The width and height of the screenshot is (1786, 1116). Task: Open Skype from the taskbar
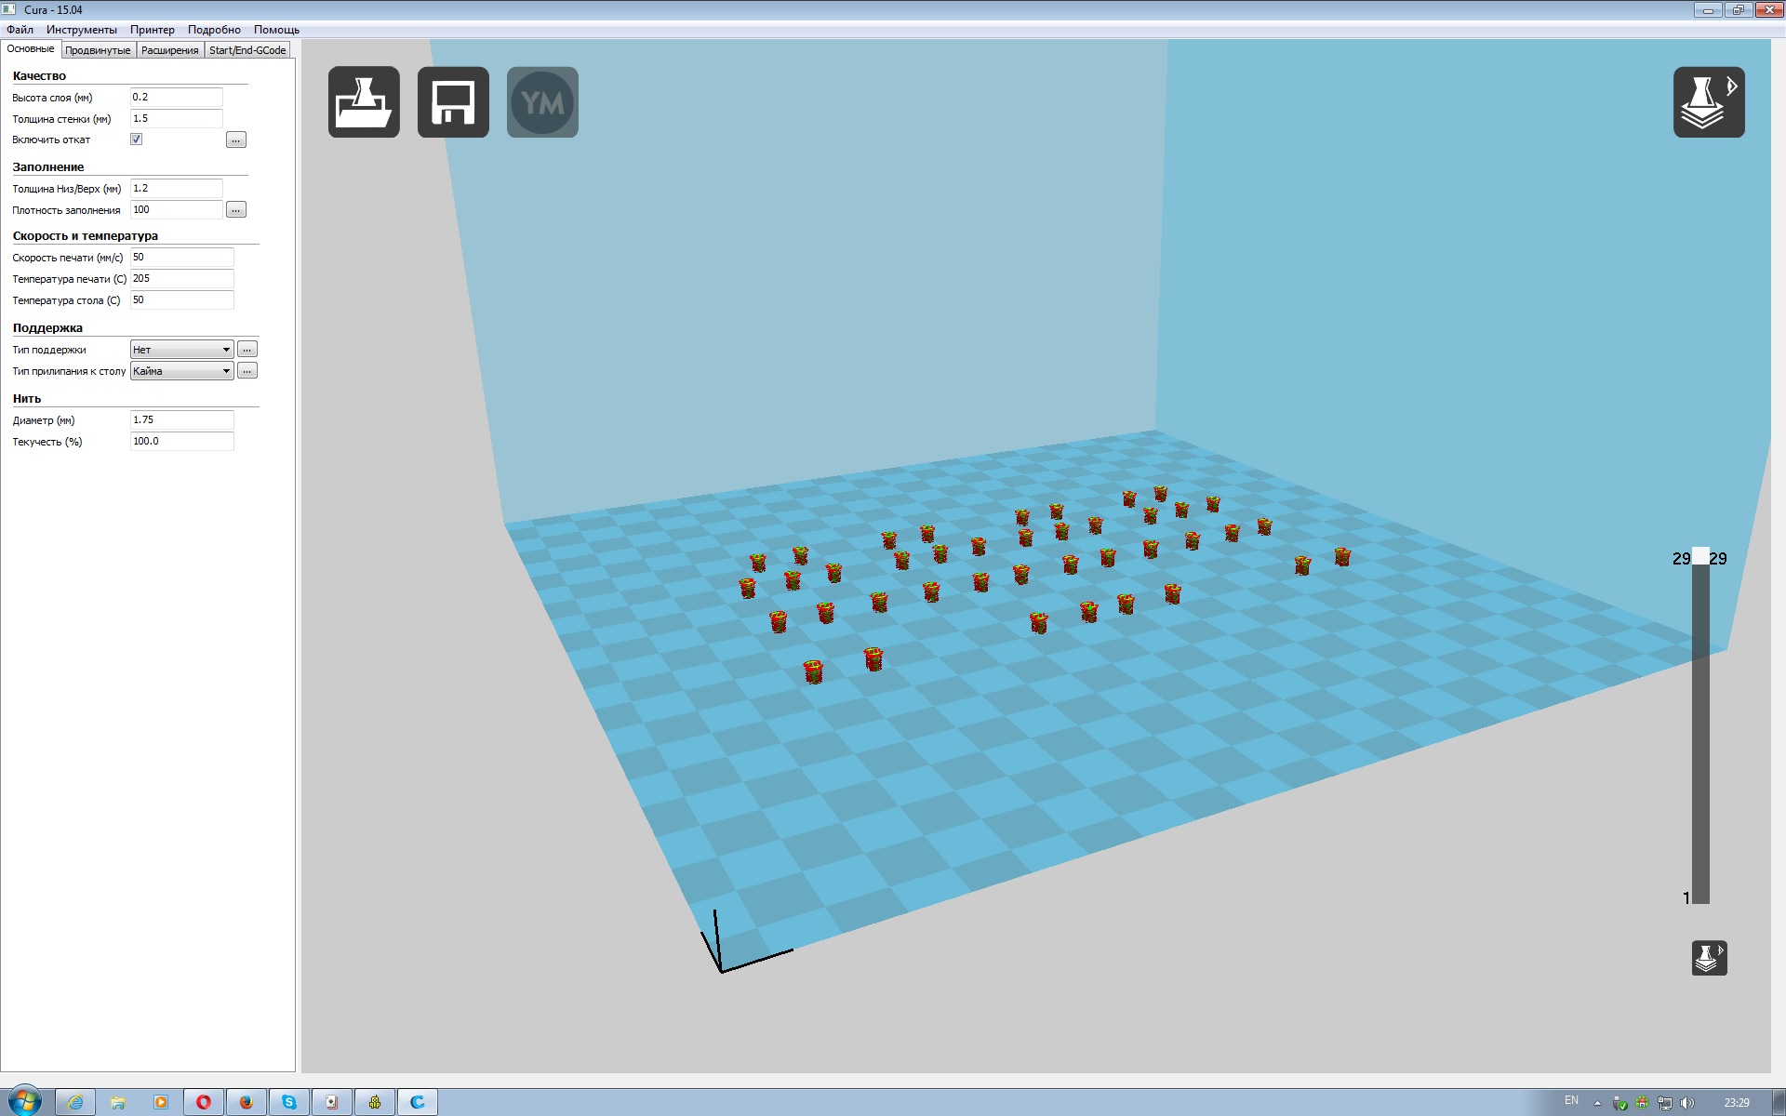point(289,1102)
